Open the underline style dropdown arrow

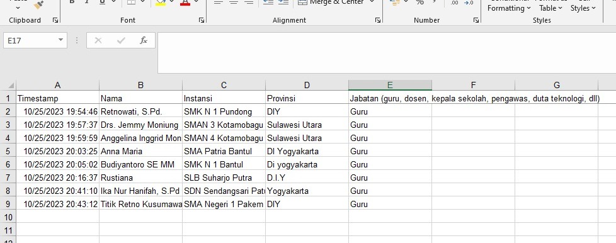point(113,2)
